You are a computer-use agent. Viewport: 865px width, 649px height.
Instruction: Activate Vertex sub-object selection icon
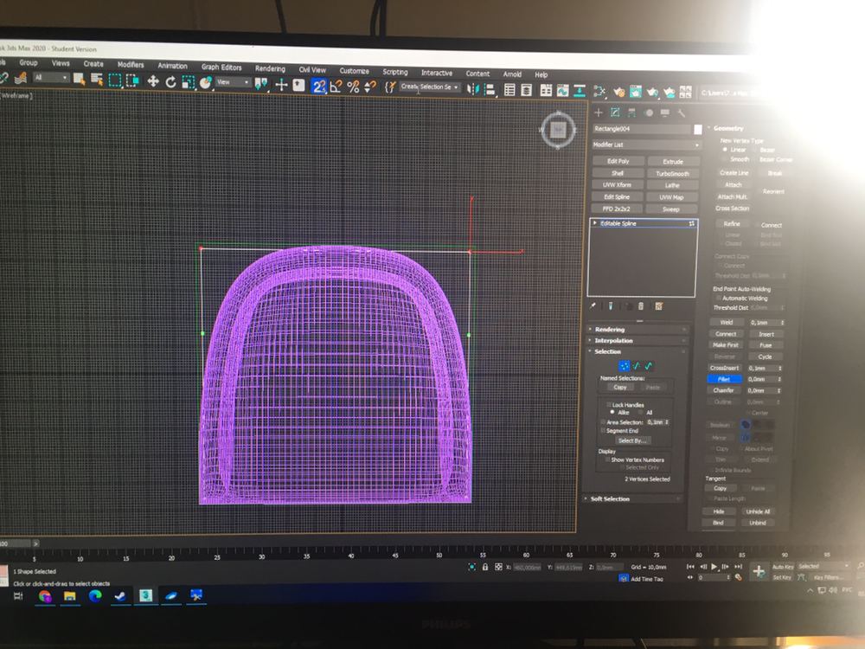625,366
